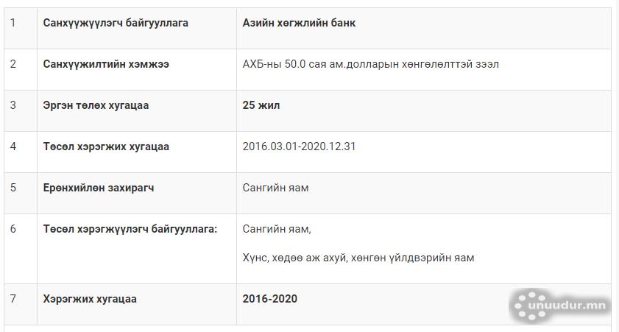Click row number 6 cell
Screen dimensions: 619x332
(13, 229)
